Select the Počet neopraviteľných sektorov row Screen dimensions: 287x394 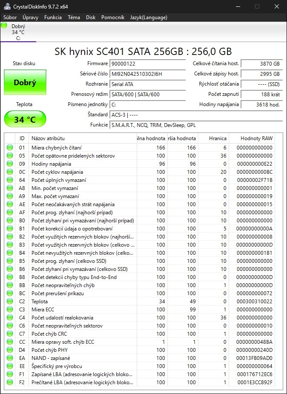pos(67,325)
